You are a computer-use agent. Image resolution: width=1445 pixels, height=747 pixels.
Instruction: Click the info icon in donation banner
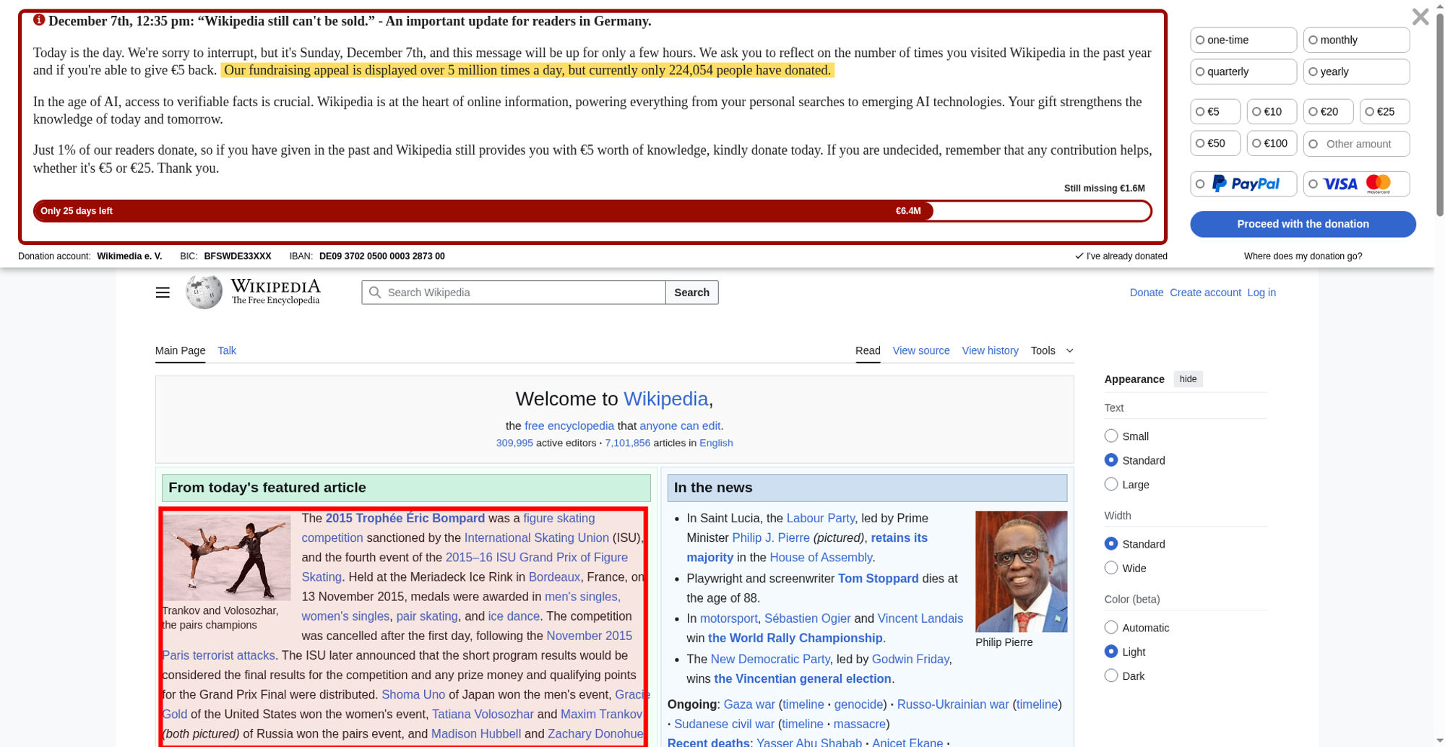(x=39, y=20)
